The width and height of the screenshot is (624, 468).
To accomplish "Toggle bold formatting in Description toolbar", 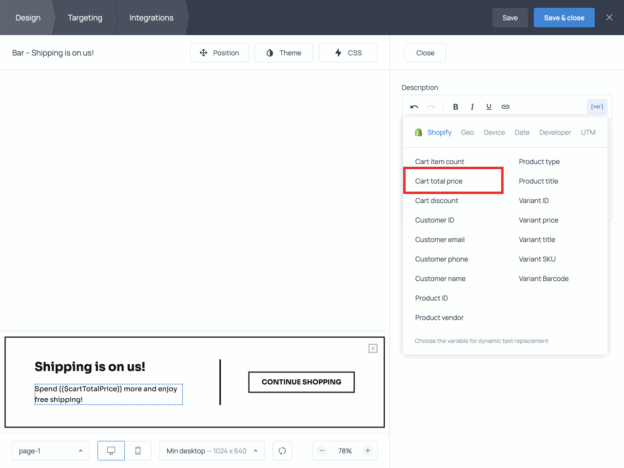I will (455, 107).
